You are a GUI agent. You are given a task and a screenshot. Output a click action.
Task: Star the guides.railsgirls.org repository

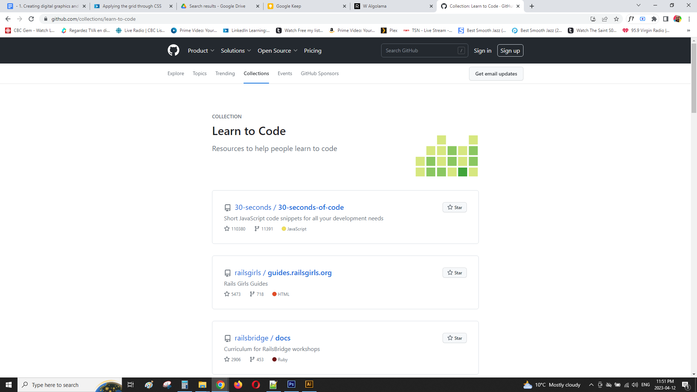pyautogui.click(x=455, y=273)
